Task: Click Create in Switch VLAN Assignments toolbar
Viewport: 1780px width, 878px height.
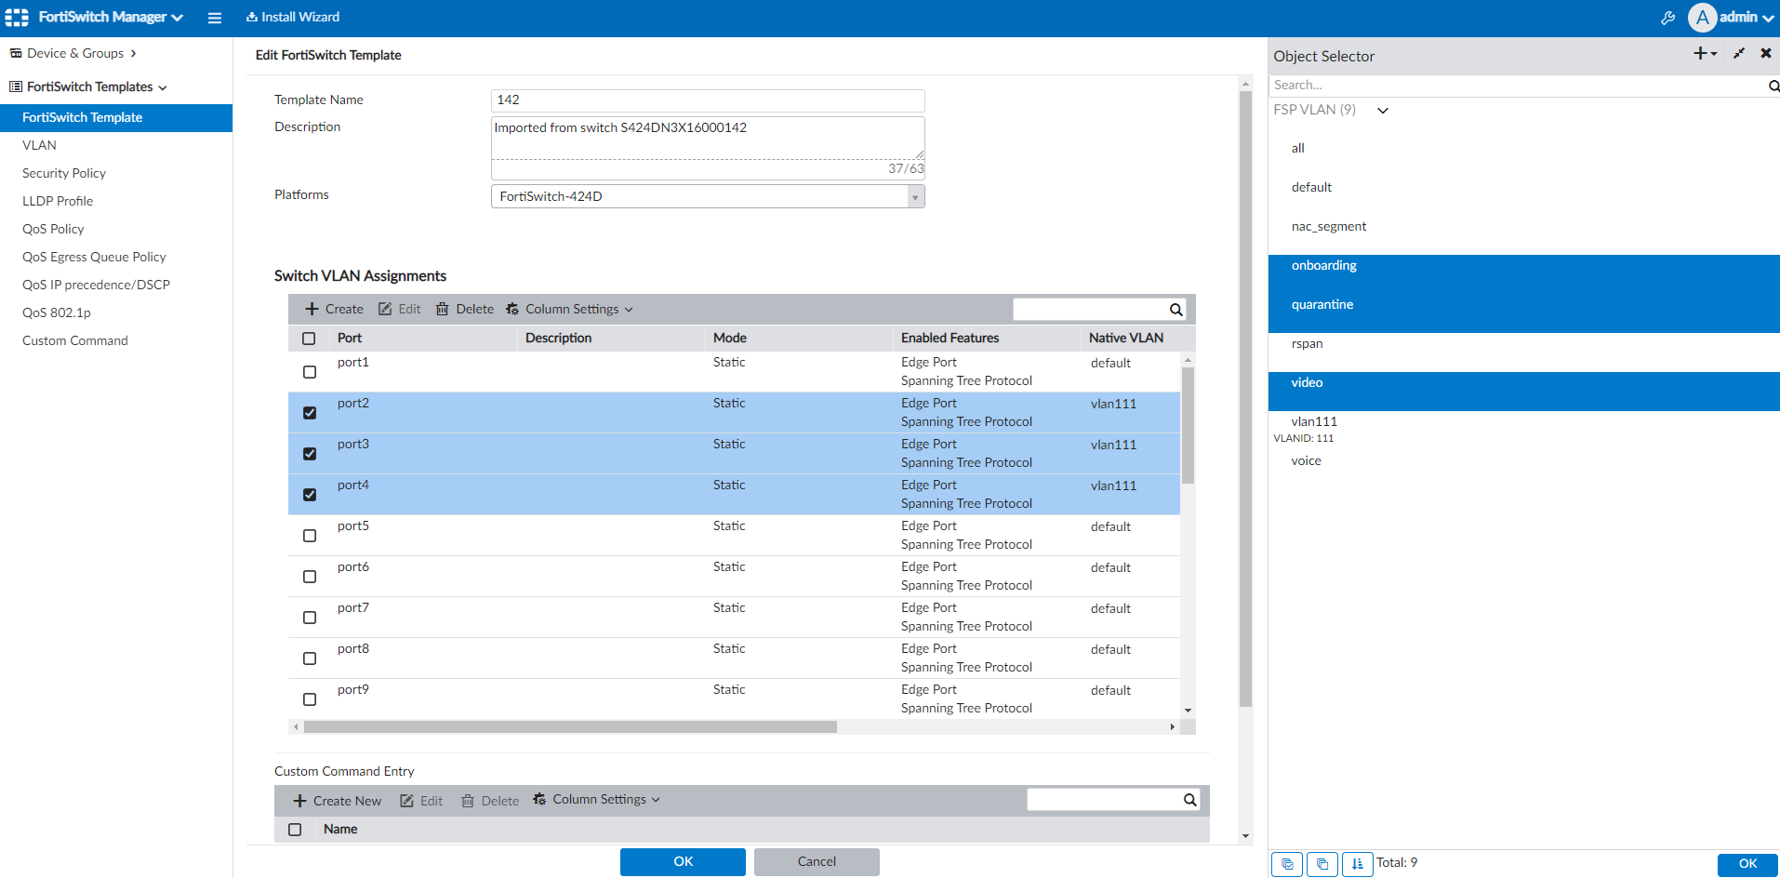Action: click(334, 309)
